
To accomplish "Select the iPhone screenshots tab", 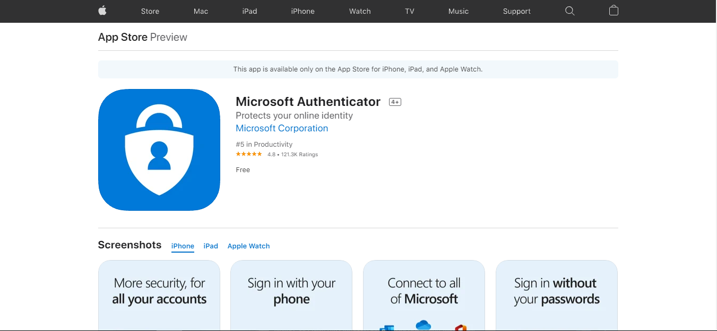I will tap(183, 246).
